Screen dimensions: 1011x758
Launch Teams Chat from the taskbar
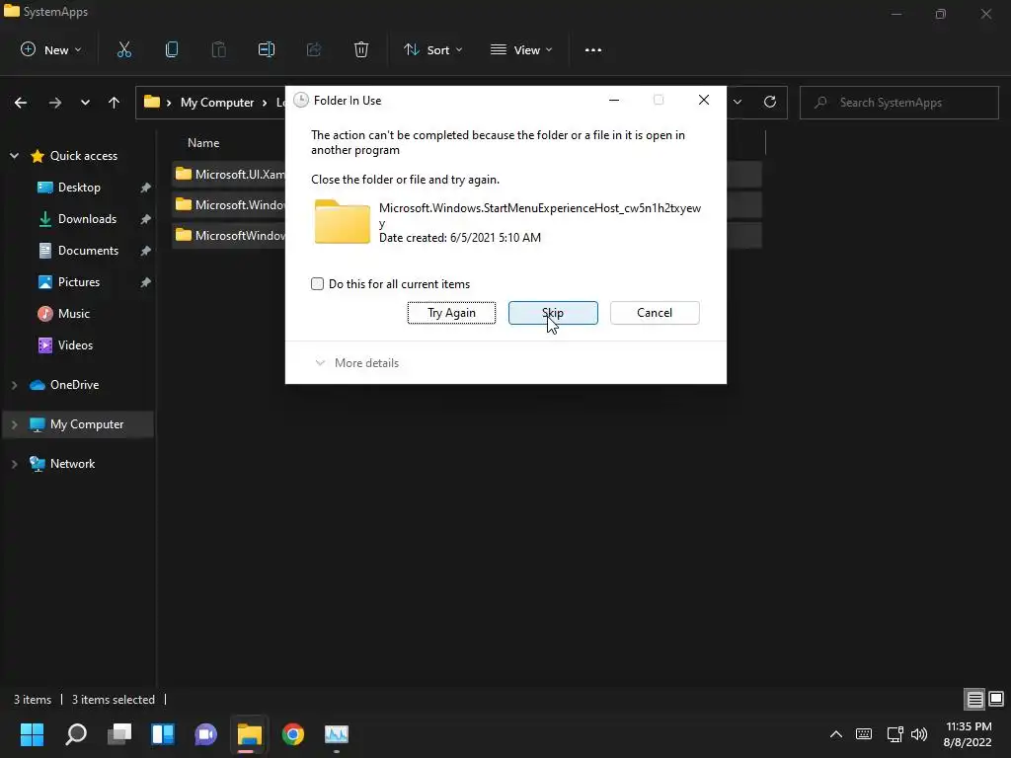click(205, 734)
